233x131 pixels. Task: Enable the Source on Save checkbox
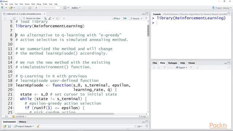24,18
